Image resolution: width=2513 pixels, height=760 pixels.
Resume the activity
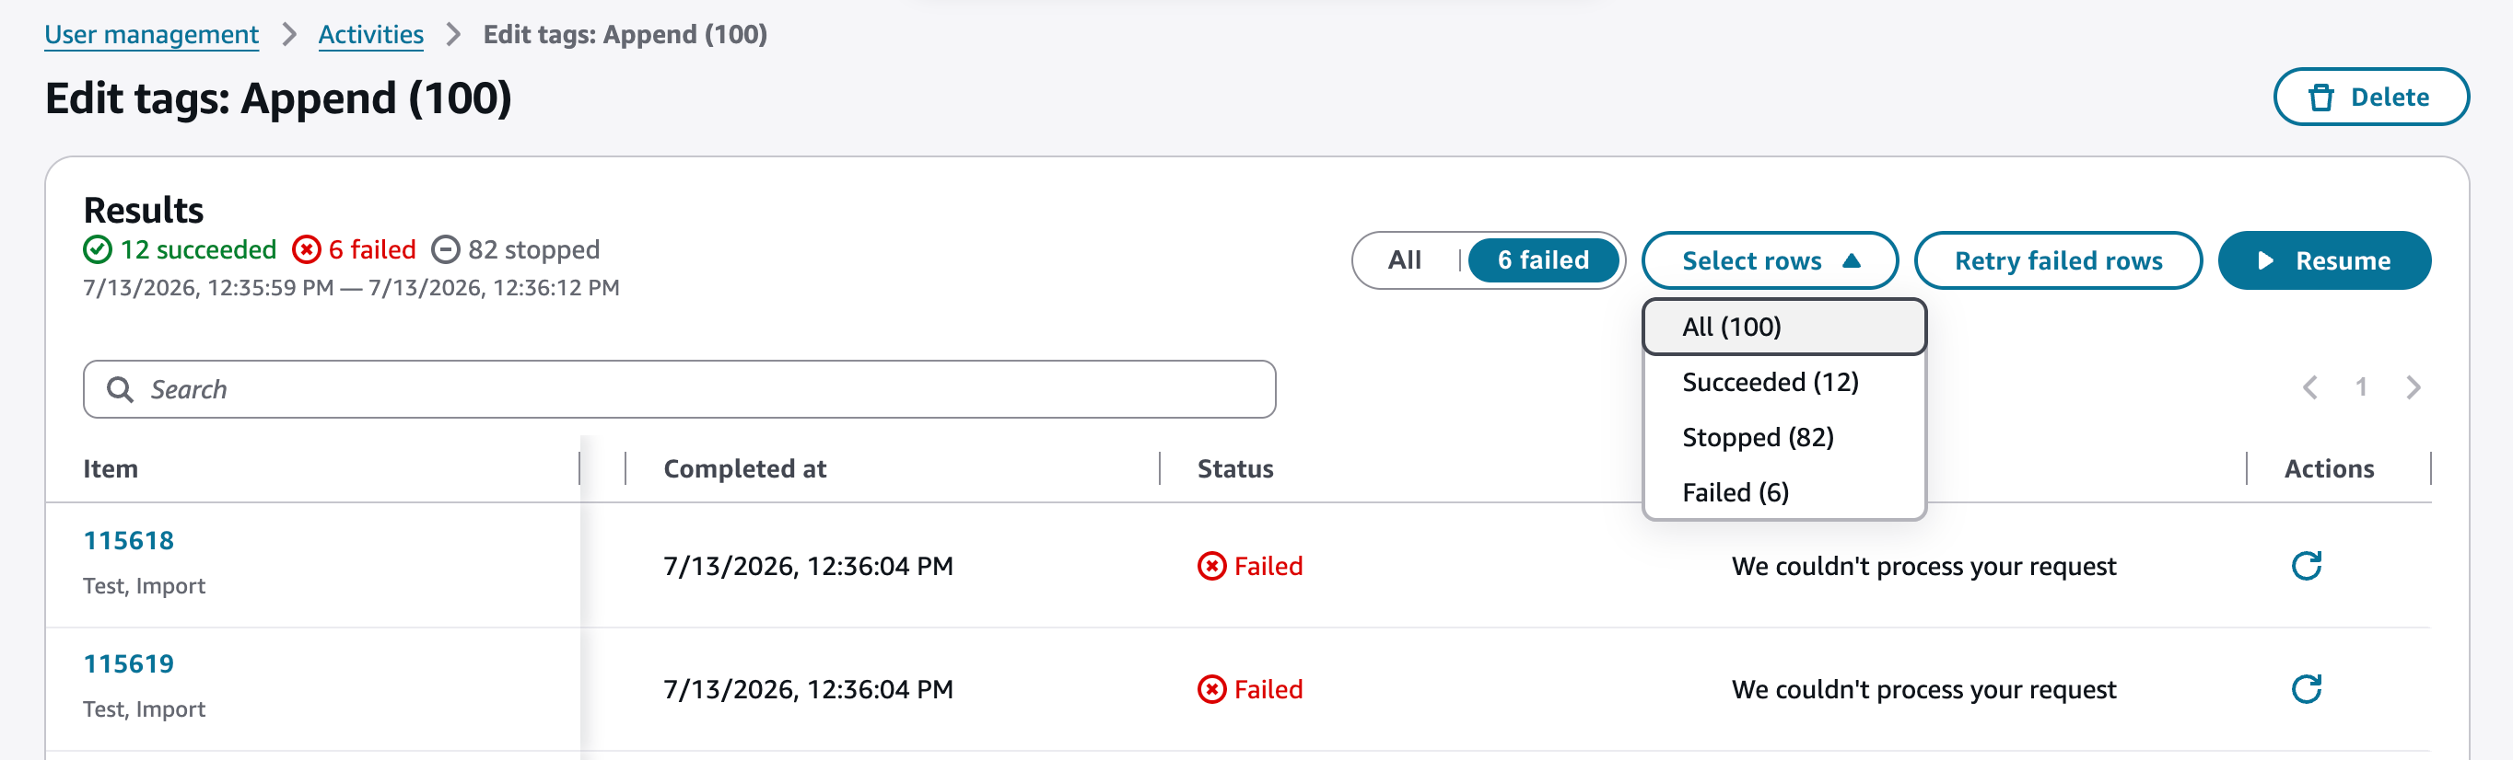pos(2324,260)
